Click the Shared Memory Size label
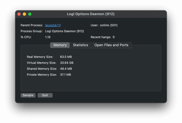The image size is (182, 123). click(42, 69)
